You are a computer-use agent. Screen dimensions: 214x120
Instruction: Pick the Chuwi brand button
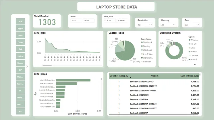click(20, 42)
